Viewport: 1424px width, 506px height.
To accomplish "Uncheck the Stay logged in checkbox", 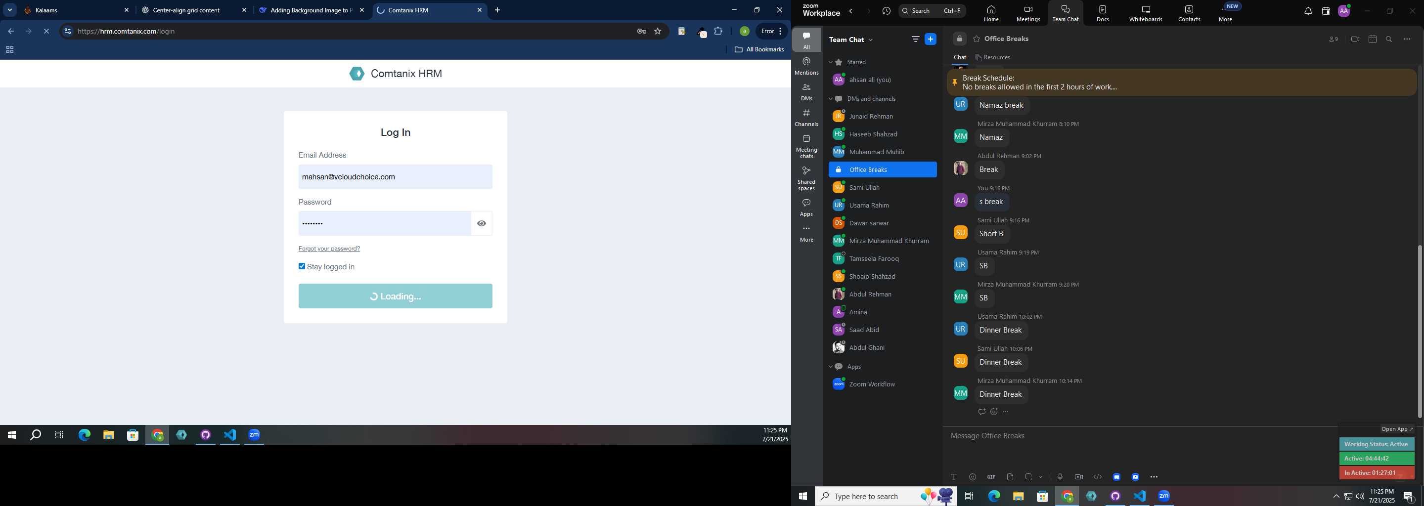I will (302, 266).
